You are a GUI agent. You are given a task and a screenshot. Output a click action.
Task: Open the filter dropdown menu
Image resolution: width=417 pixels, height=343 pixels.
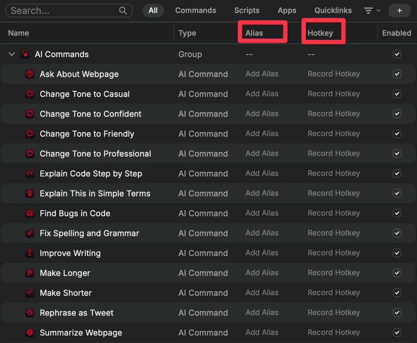pos(372,10)
